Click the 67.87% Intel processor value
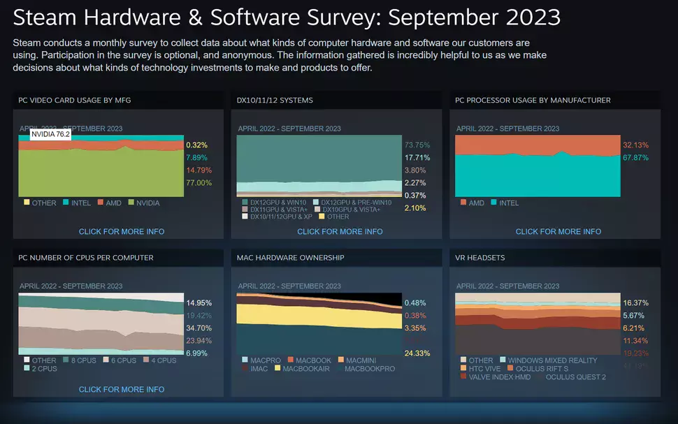 coord(635,158)
